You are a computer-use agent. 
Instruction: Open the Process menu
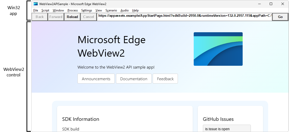[x=73, y=10]
